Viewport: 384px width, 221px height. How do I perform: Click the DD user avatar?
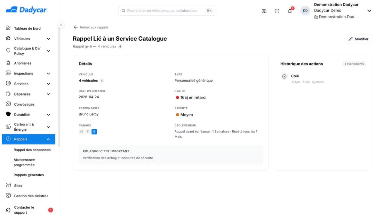click(x=305, y=11)
